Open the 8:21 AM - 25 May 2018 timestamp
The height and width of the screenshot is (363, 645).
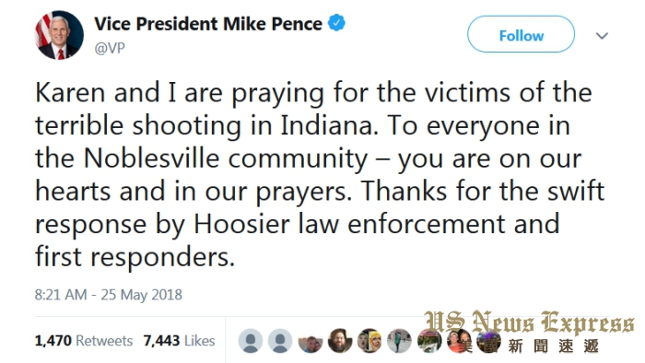(108, 295)
